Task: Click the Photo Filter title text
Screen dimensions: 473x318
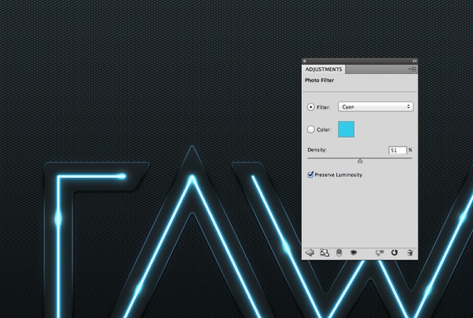Action: [x=319, y=80]
